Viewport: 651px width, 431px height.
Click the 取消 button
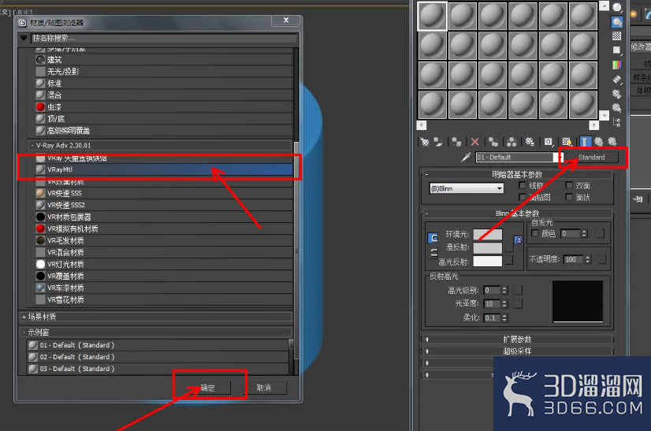click(264, 388)
